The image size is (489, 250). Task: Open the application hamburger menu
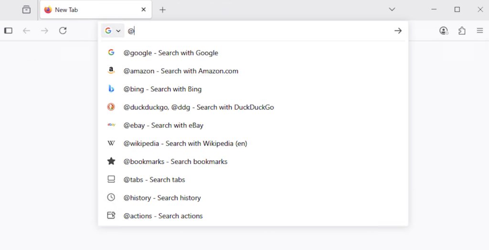pos(480,30)
